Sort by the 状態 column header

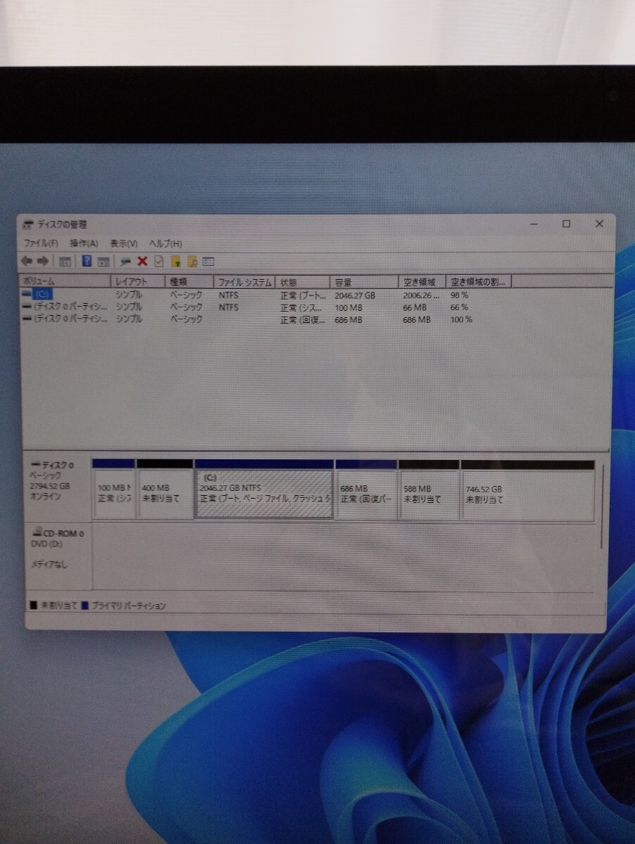pos(303,281)
